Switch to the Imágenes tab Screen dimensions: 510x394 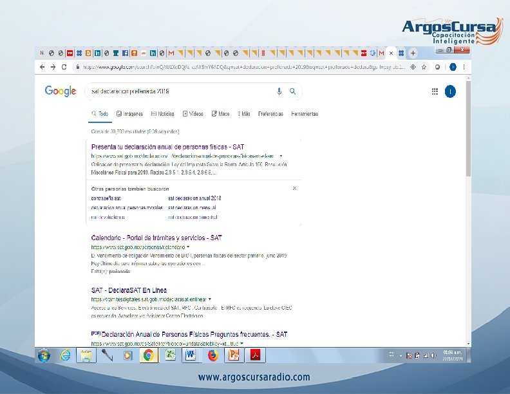pos(130,114)
